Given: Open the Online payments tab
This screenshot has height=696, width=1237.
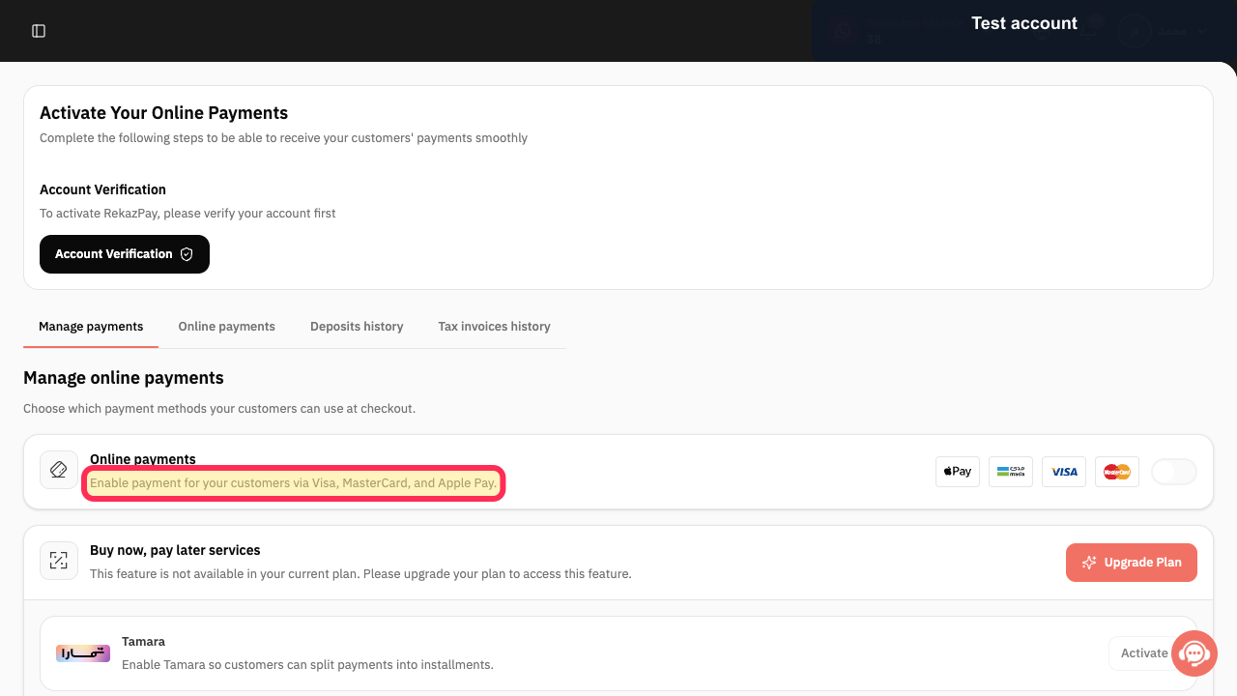Looking at the screenshot, I should click(227, 327).
